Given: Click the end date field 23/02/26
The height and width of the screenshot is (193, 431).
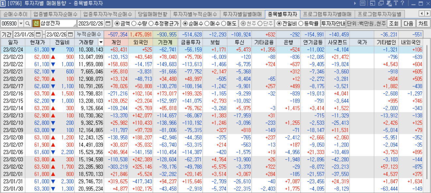Looking at the screenshot, I should coord(56,34).
